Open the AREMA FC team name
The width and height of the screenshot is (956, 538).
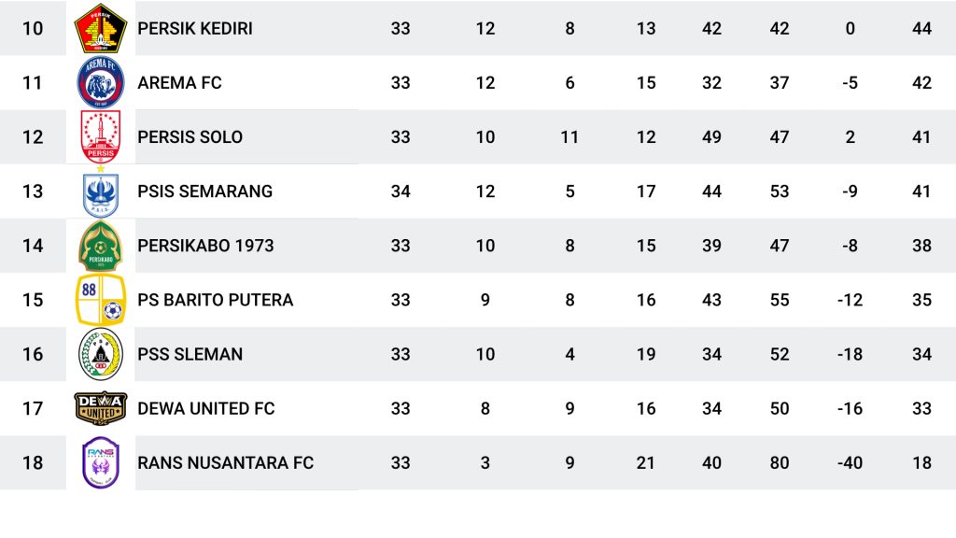[x=179, y=83]
